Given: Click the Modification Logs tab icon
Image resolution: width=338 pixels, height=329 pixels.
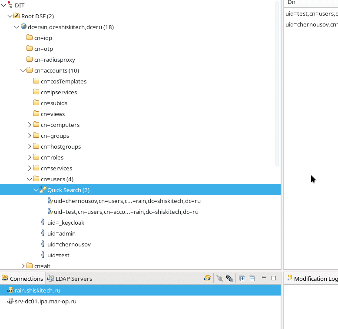Looking at the screenshot, I should pos(289,278).
